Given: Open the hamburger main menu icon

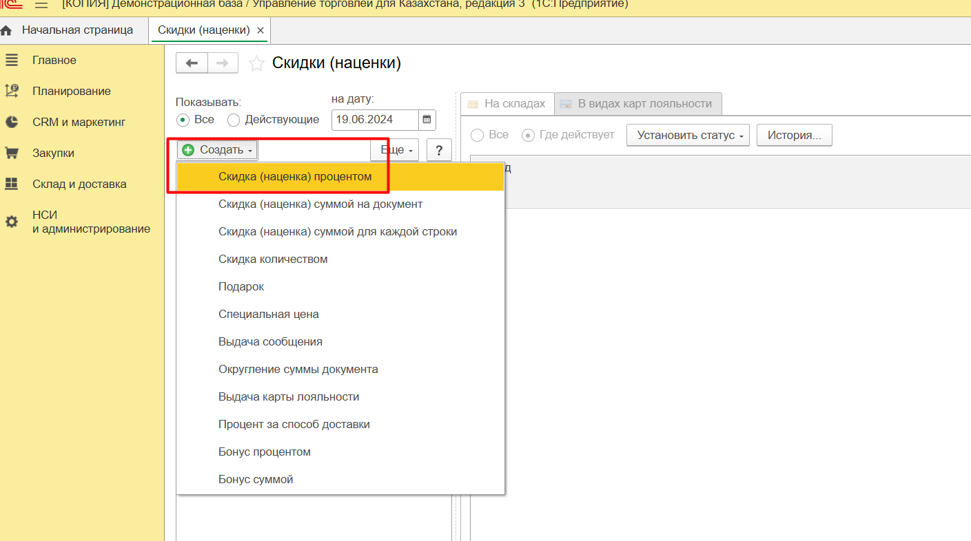Looking at the screenshot, I should click(41, 5).
